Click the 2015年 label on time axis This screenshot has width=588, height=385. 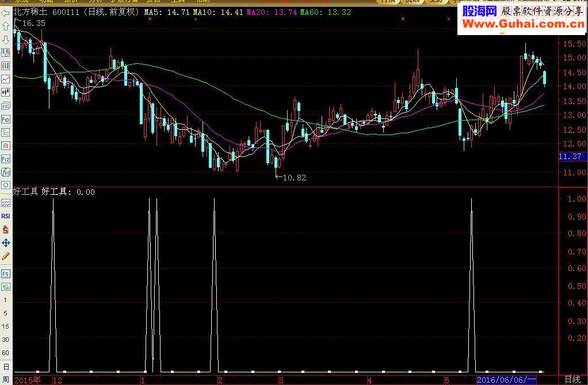28,380
